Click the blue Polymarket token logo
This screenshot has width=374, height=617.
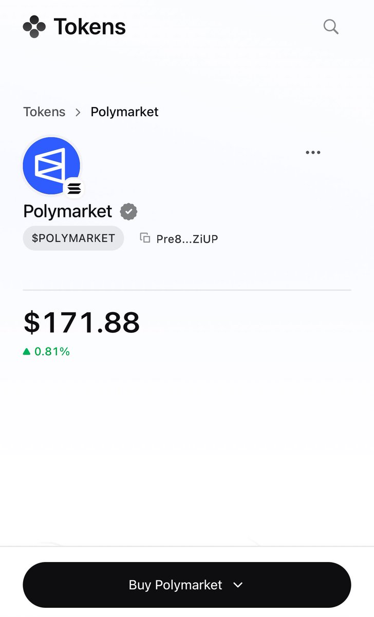point(51,165)
